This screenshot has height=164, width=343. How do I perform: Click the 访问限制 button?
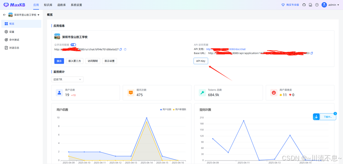93,61
